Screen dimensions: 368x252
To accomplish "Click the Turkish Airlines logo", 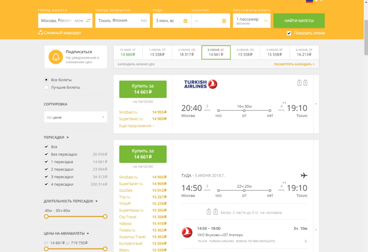I will pyautogui.click(x=201, y=84).
